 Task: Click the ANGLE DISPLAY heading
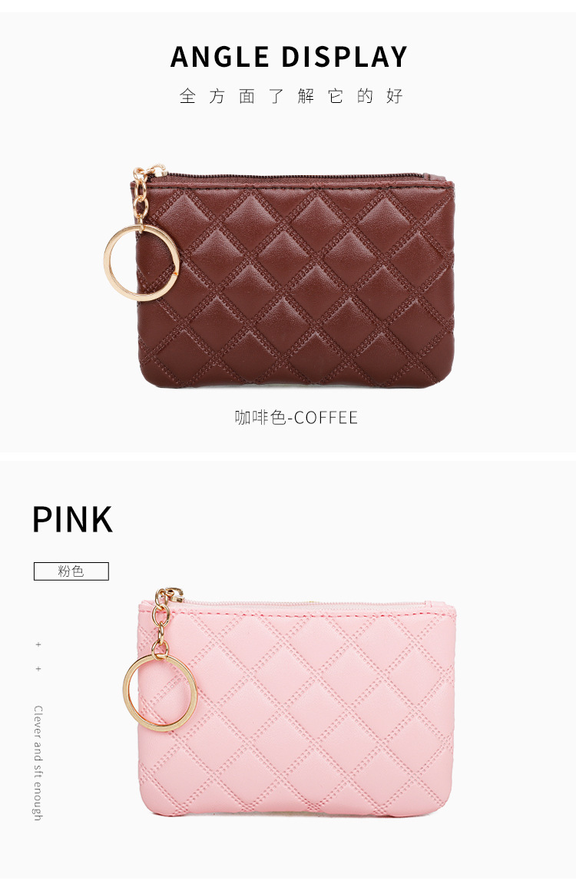289,57
